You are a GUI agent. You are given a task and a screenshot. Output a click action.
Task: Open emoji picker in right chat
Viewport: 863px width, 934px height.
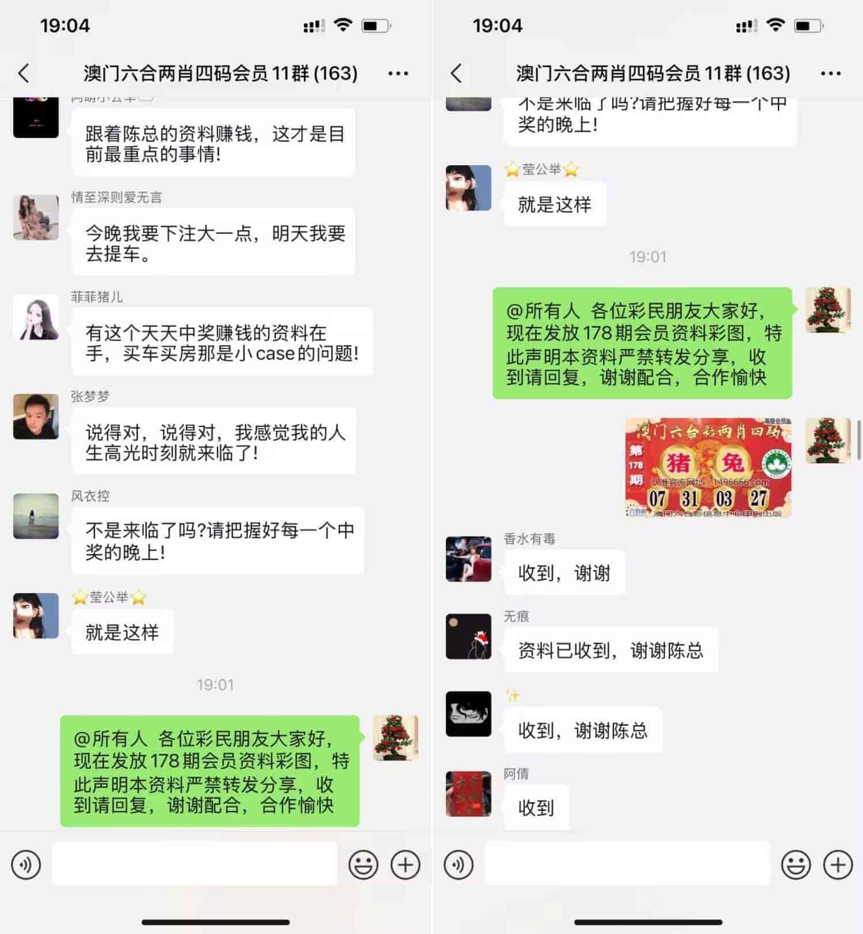point(796,864)
